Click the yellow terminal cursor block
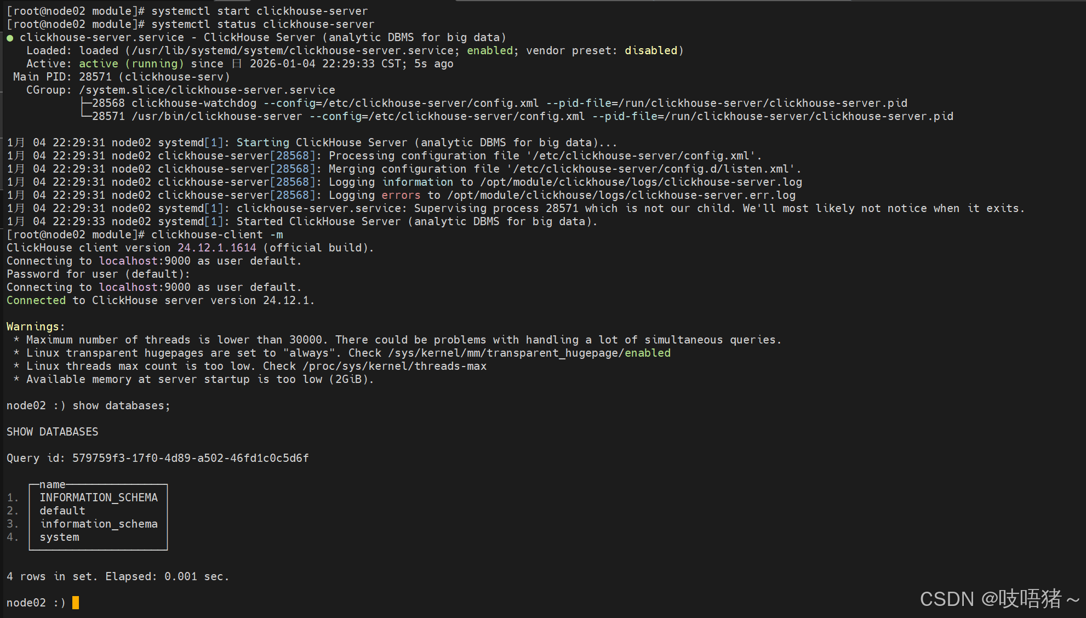 [76, 603]
